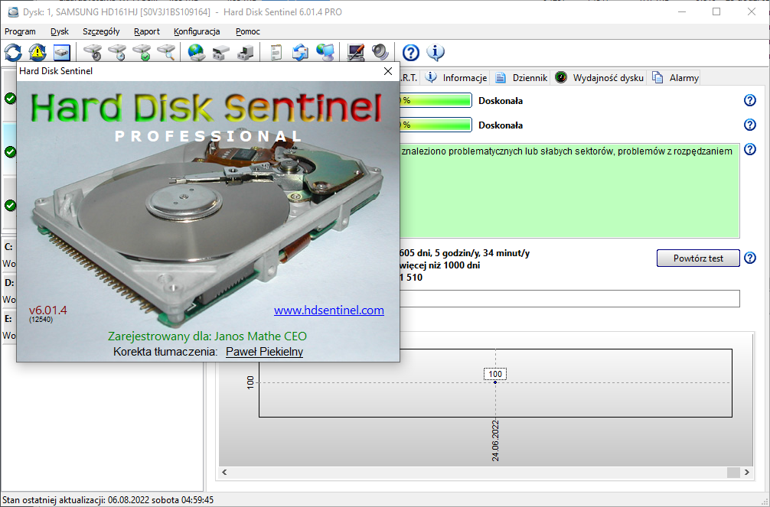Click the v6.01.4 version text

47,310
